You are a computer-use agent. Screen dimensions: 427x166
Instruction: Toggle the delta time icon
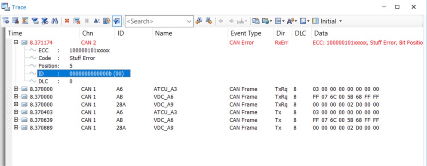point(97,21)
